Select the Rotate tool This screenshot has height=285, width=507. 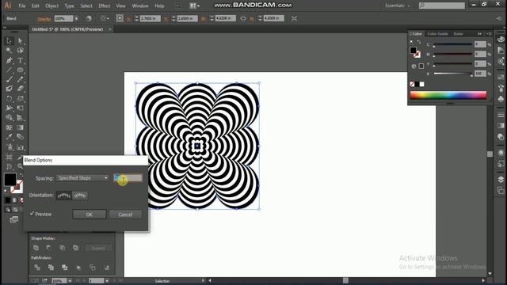(9, 98)
